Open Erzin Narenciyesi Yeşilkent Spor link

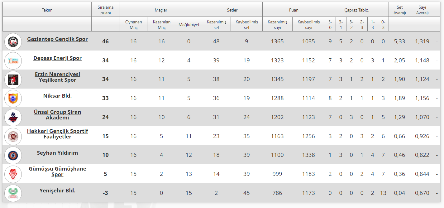coord(57,77)
